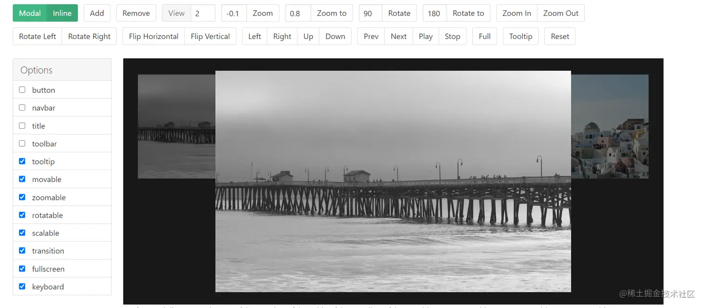Image resolution: width=704 pixels, height=308 pixels.
Task: Click the View button
Action: pyautogui.click(x=176, y=13)
